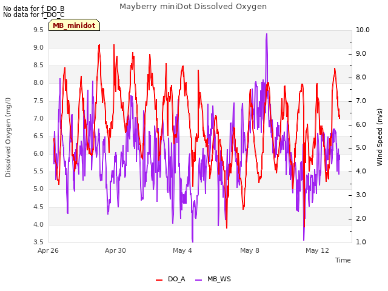Click the Wind Speed (m/s) axis label

coord(380,137)
